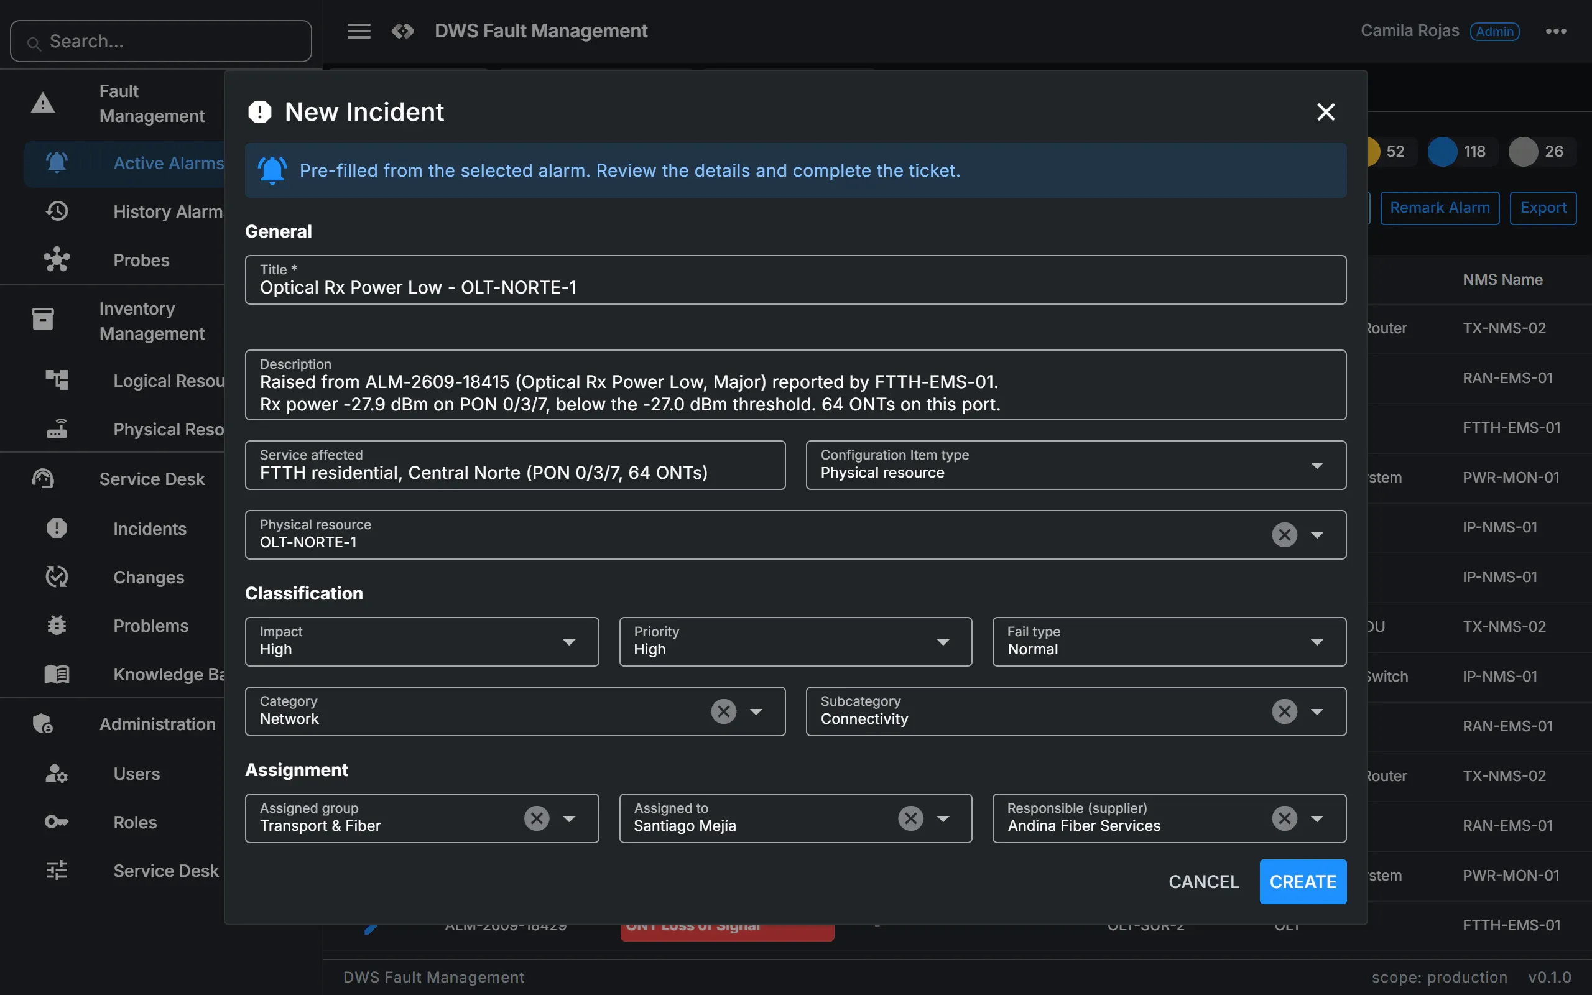Screen dimensions: 1592x995
Task: Click the History Alarms clock icon
Action: pyautogui.click(x=57, y=211)
